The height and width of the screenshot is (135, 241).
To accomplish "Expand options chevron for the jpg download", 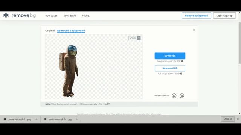I will [76, 119].
